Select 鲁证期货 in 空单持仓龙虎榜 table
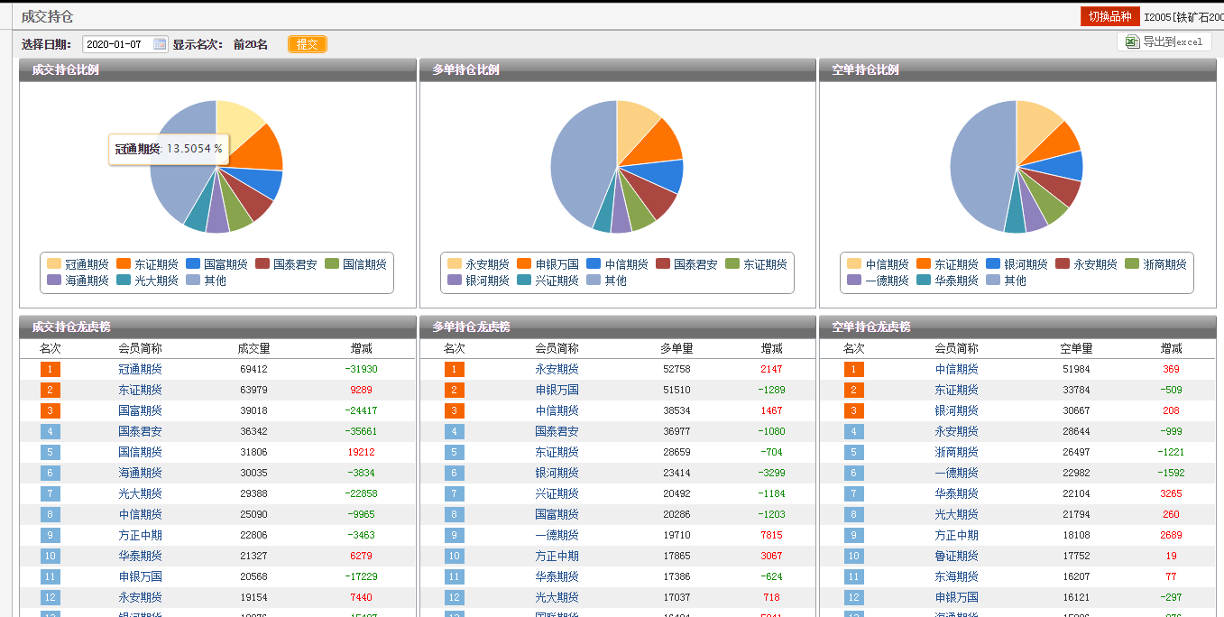 (956, 556)
